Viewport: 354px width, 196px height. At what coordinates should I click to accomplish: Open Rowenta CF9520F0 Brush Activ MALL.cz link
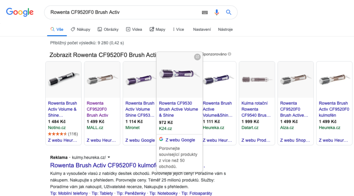[97, 109]
